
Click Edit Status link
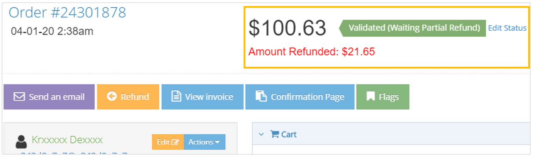[x=507, y=28]
